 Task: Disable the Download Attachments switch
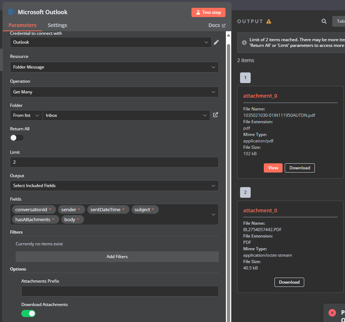click(x=28, y=313)
